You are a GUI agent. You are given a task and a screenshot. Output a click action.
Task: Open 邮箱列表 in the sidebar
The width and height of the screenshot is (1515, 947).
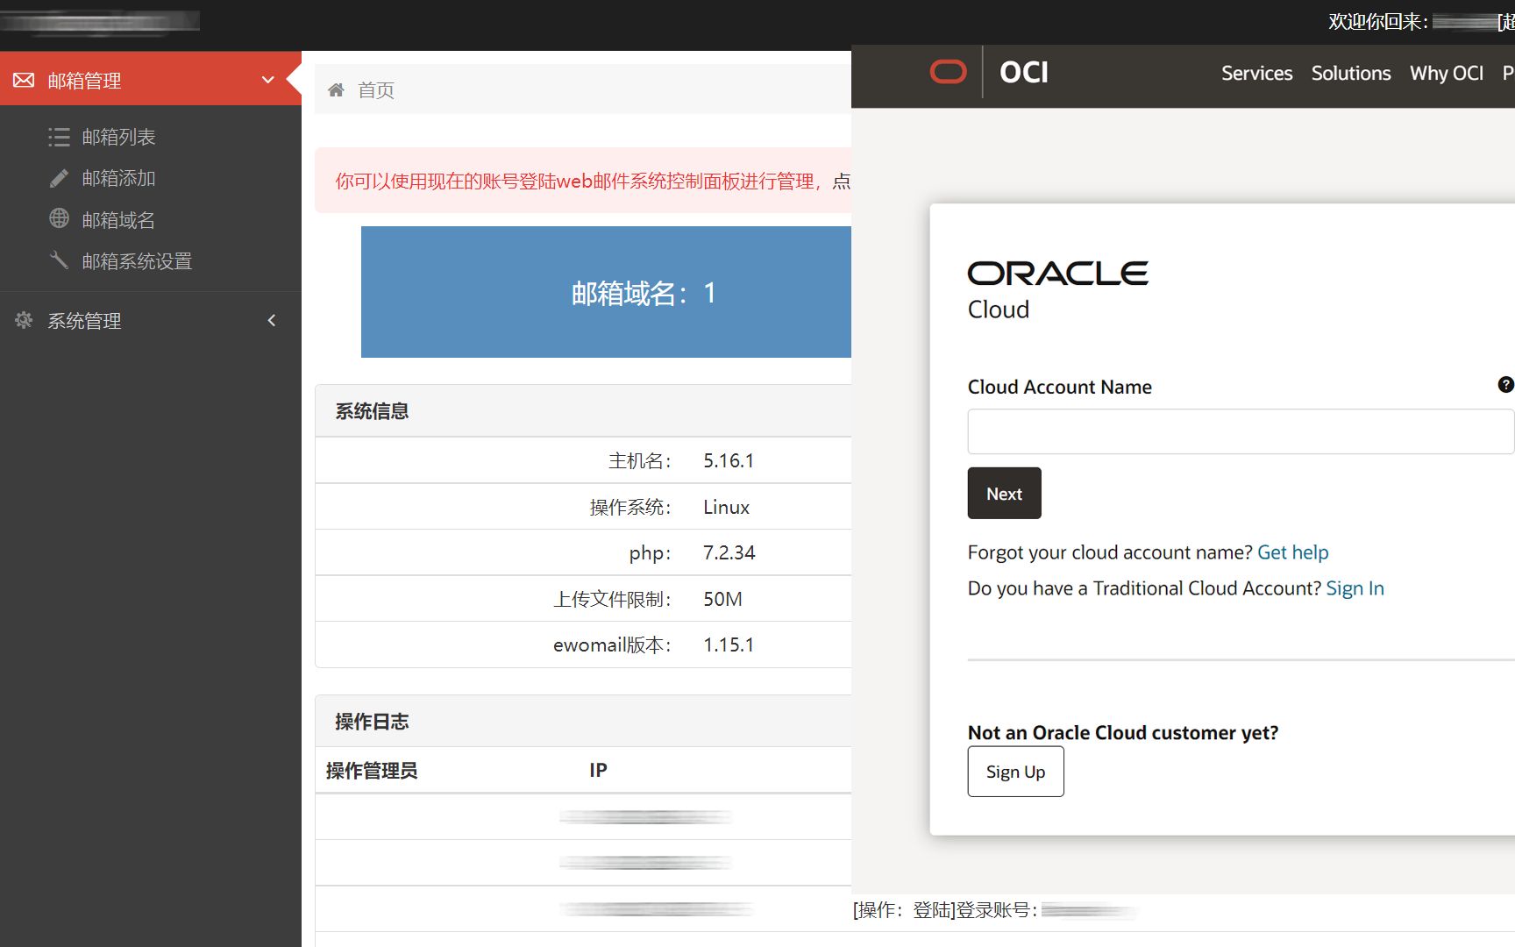click(x=118, y=137)
